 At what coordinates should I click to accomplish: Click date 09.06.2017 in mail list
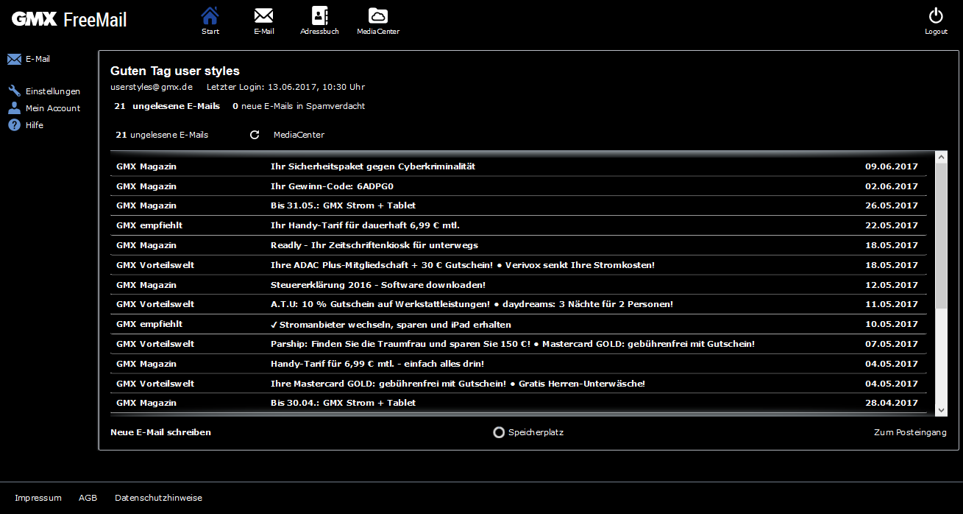[x=892, y=166]
